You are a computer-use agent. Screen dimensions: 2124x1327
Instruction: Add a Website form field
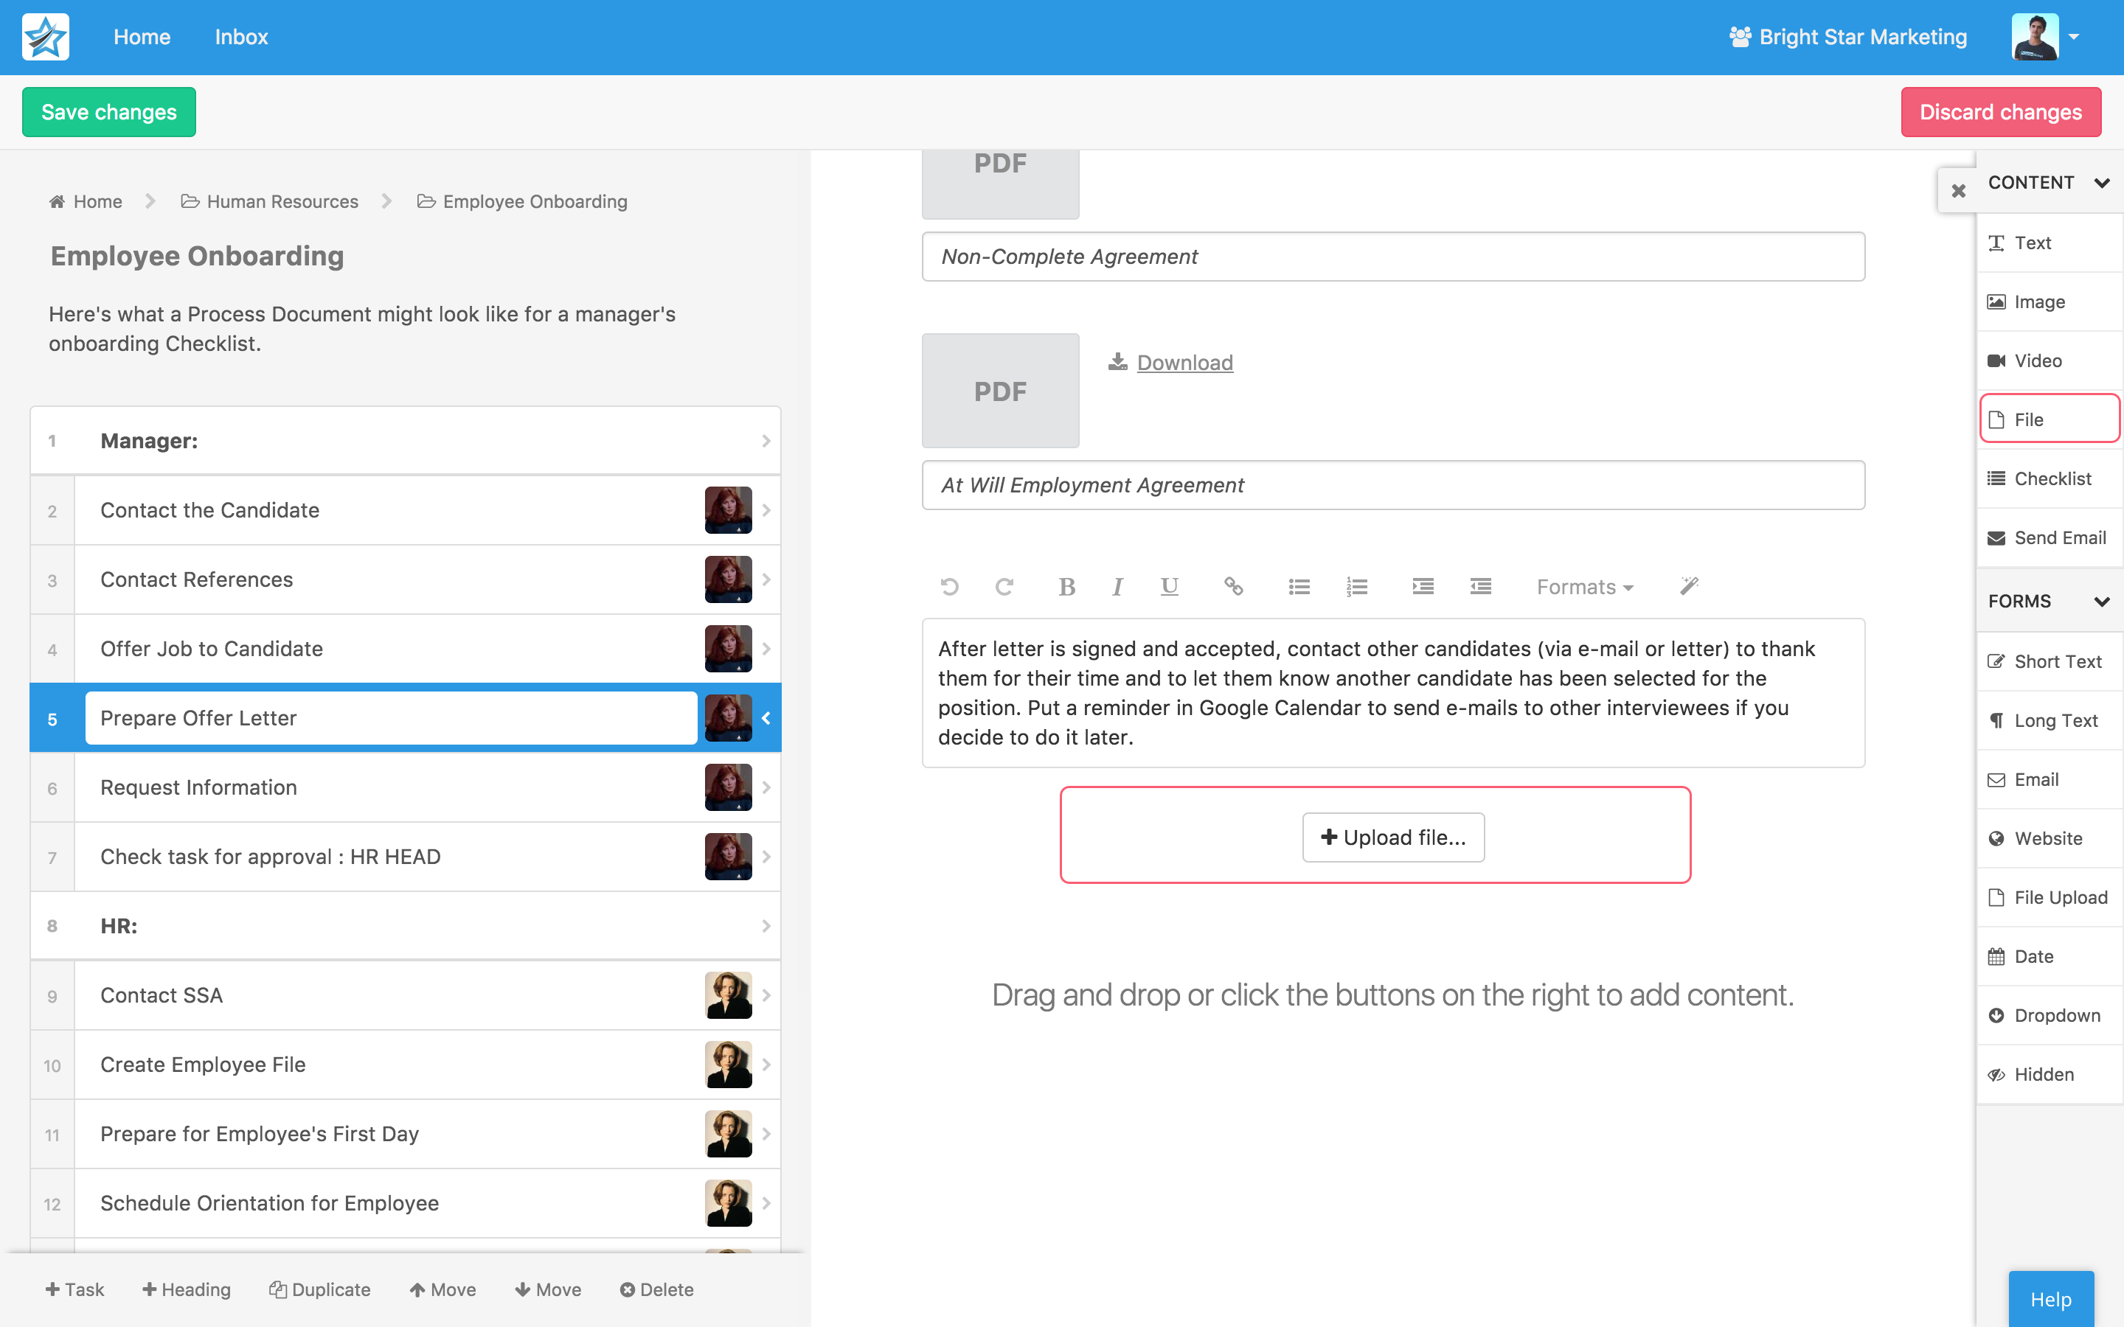[x=2050, y=837]
